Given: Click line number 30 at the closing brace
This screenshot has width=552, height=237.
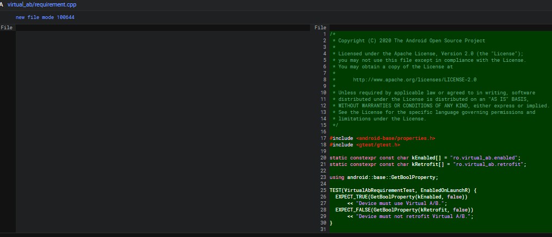Looking at the screenshot, I should click(323, 223).
